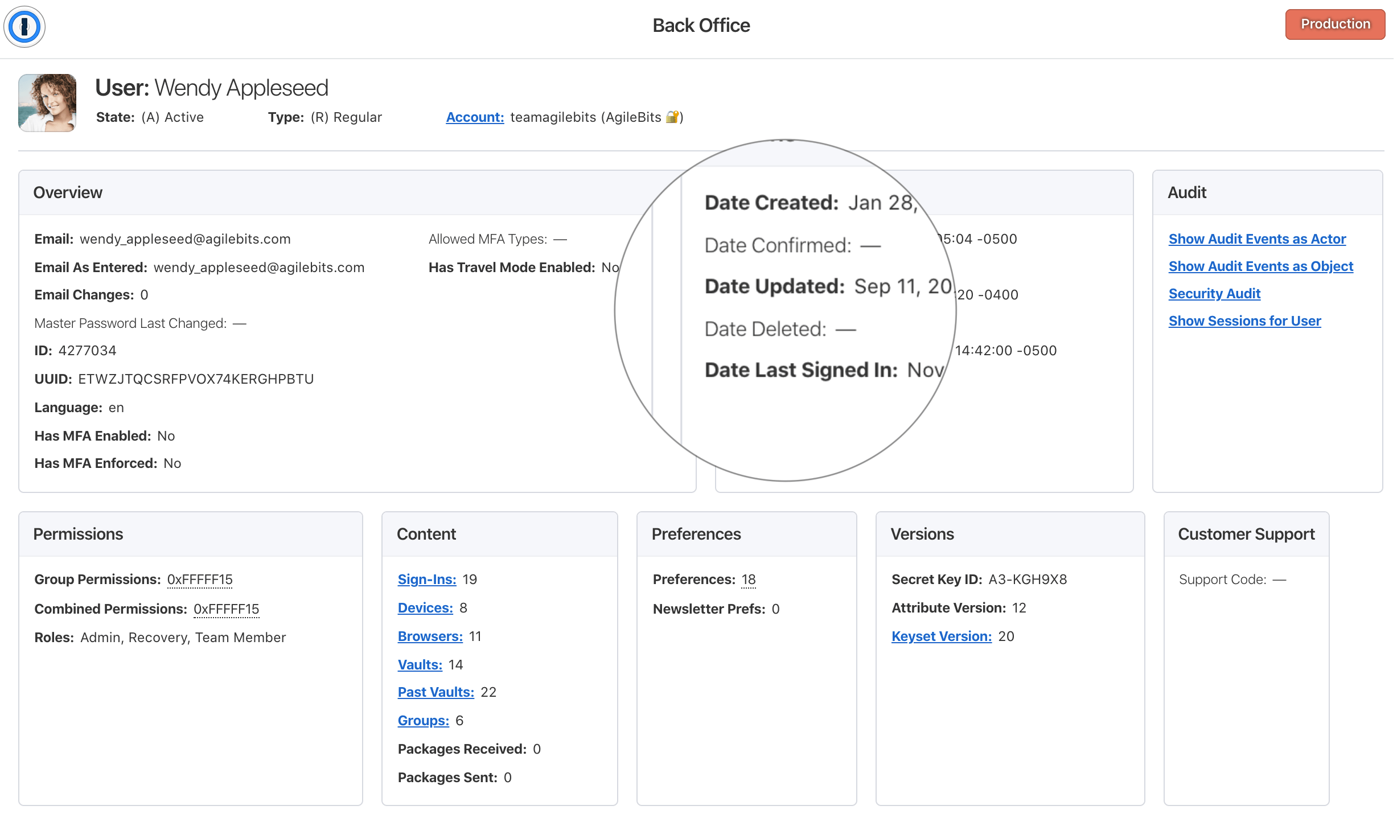Show Audit Events as Actor
Viewport: 1397px width, 822px height.
1257,239
